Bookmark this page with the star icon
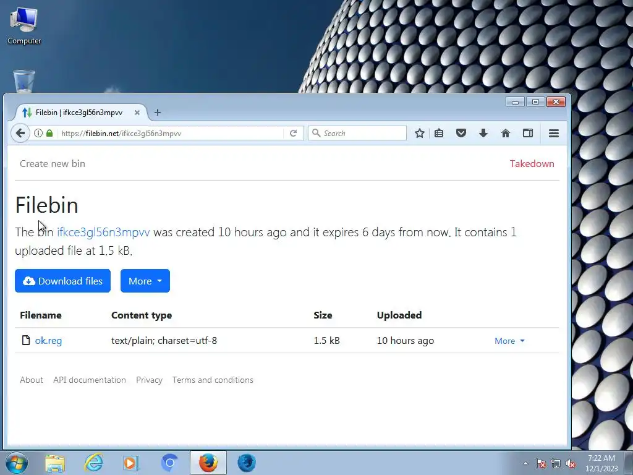The width and height of the screenshot is (633, 475). point(420,134)
